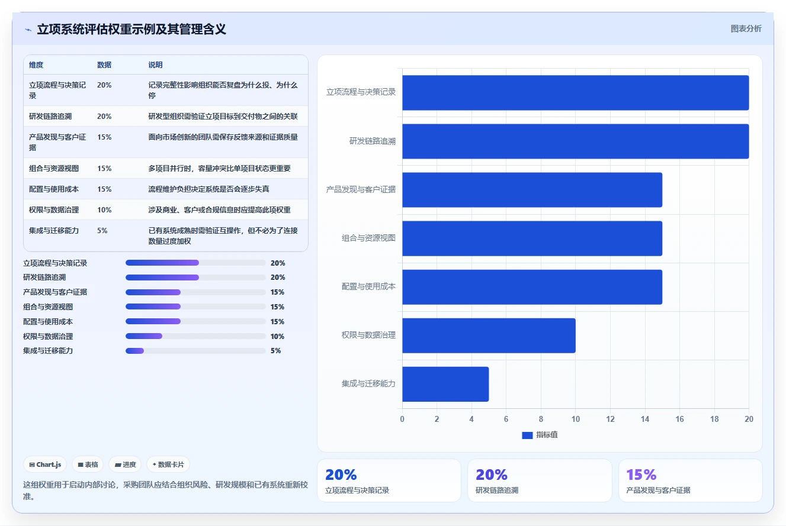Image resolution: width=786 pixels, height=526 pixels.
Task: Open the 20% 研发链路追溯 data card
Action: (x=540, y=480)
